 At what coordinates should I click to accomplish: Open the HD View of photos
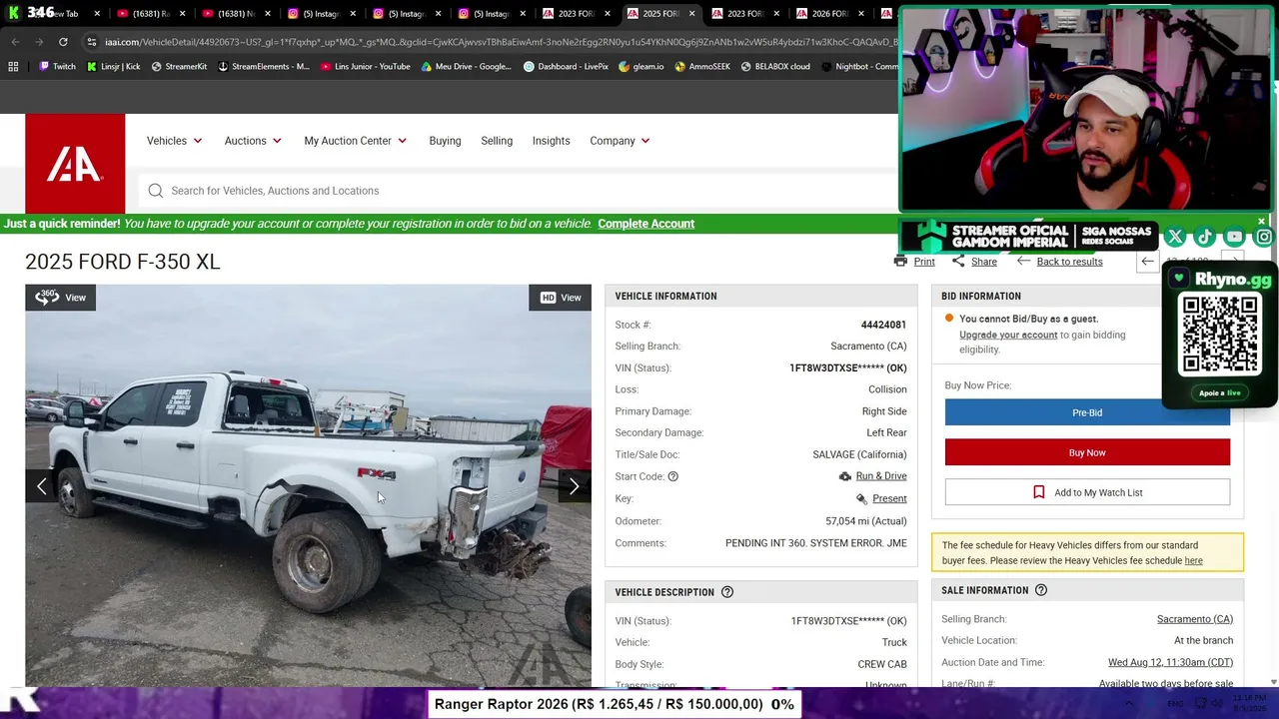561,298
